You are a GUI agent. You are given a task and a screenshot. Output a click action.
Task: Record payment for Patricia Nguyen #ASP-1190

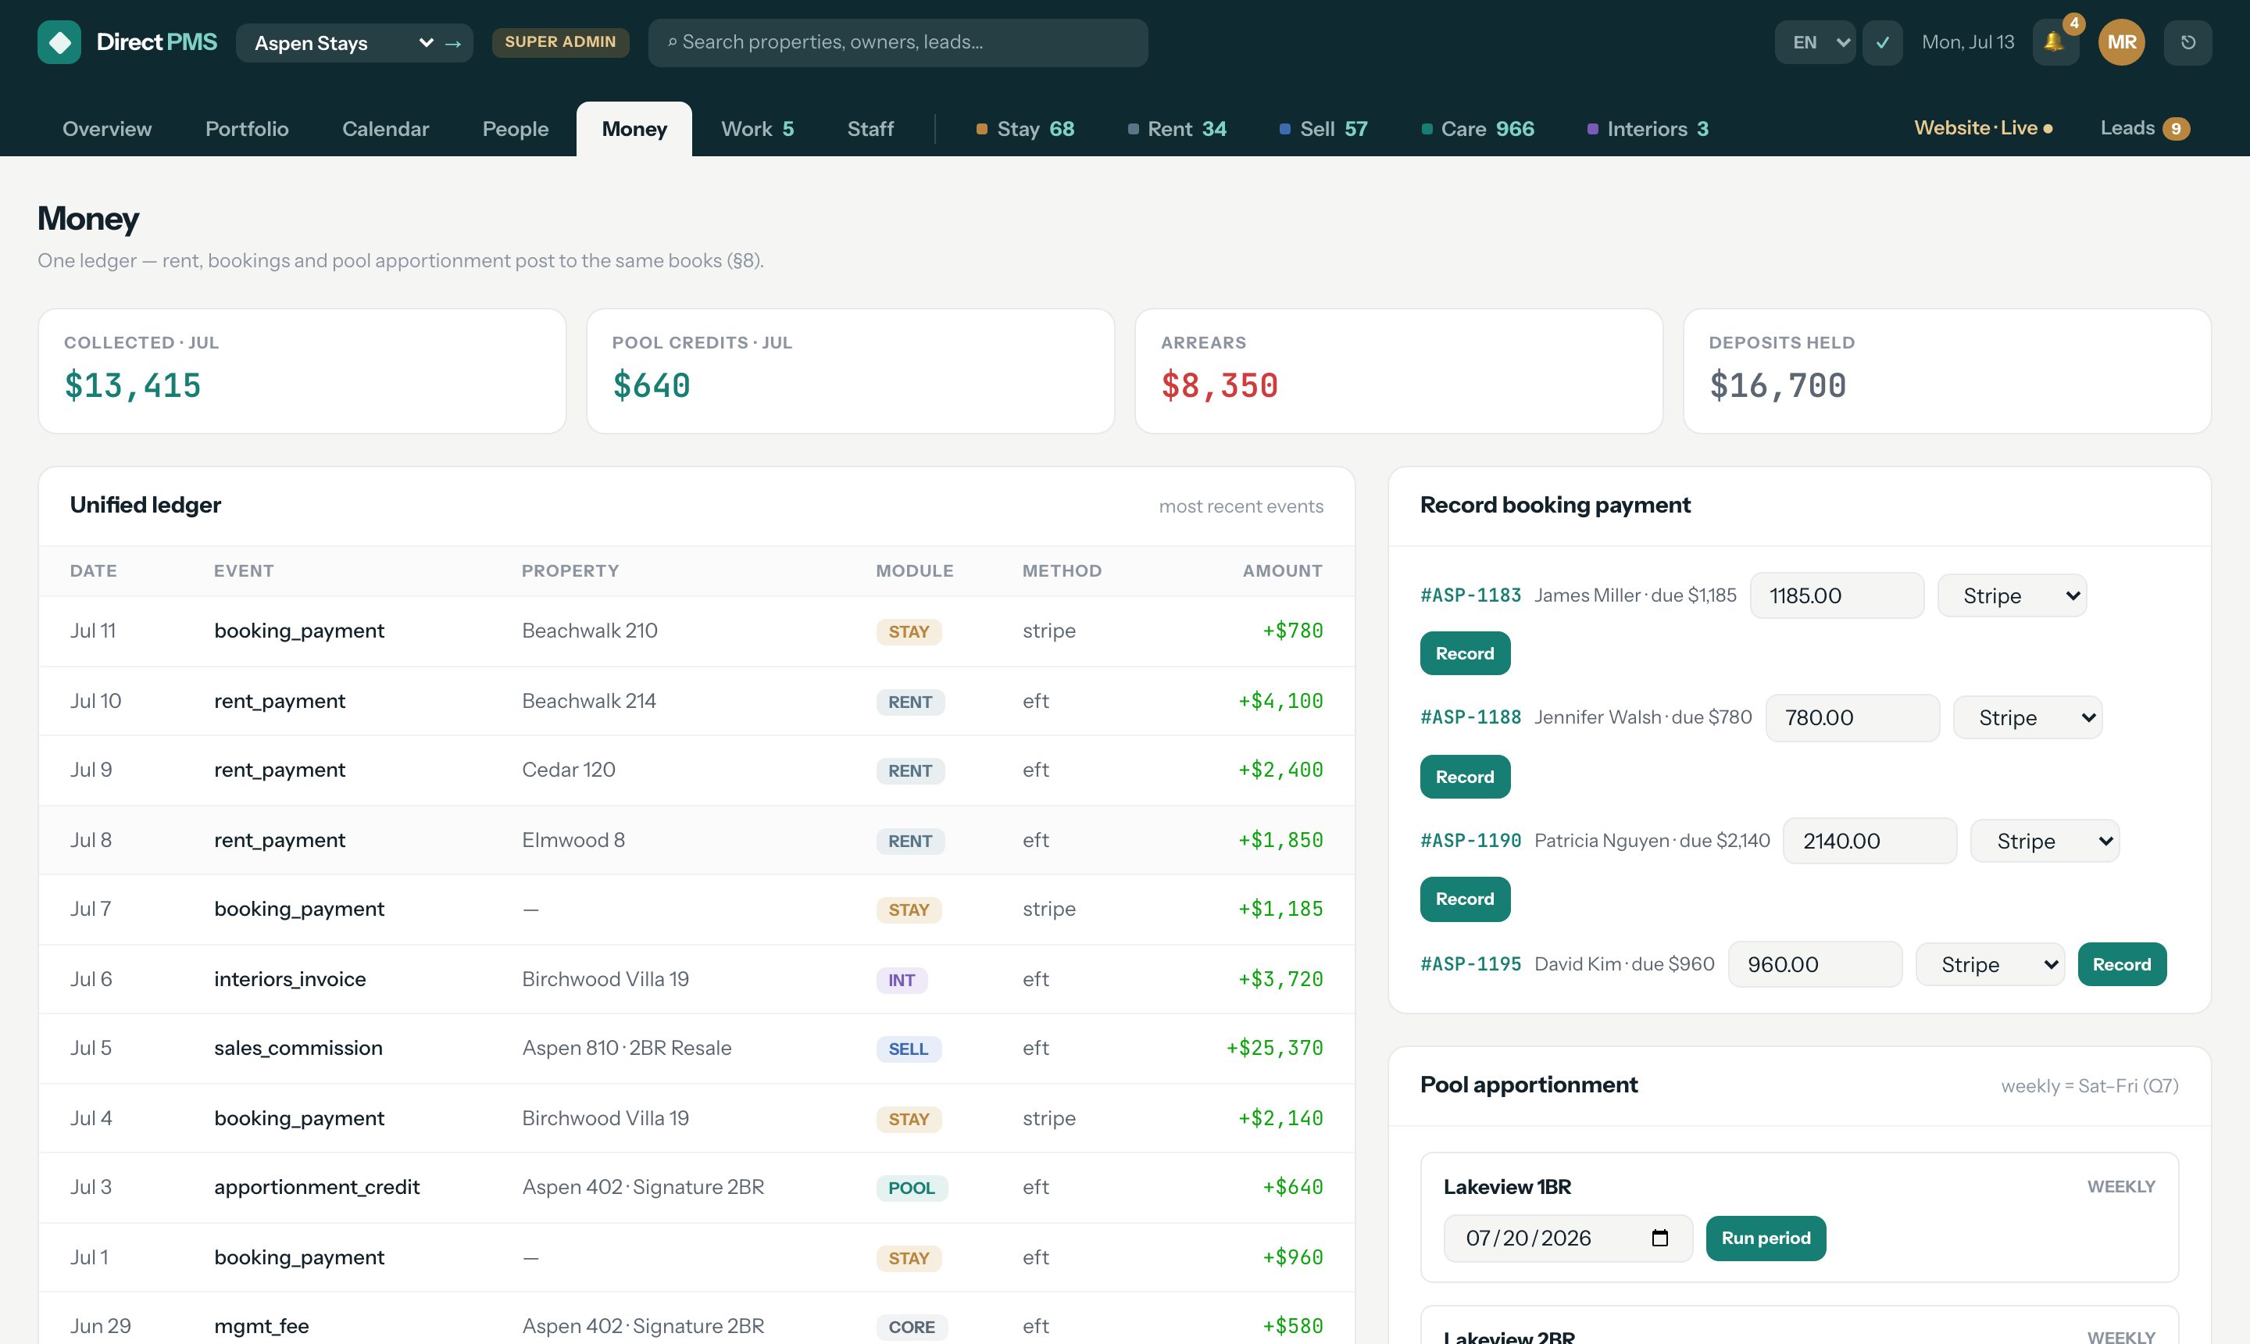click(x=1464, y=899)
